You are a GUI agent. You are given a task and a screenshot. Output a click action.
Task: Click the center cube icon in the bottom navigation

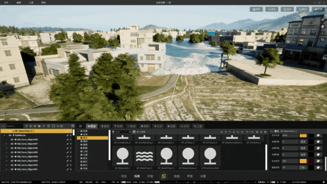point(163,176)
